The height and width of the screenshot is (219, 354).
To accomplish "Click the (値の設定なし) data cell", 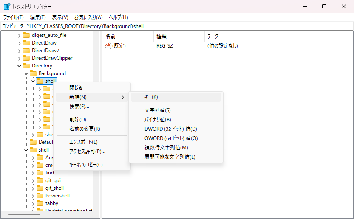I will coord(222,46).
